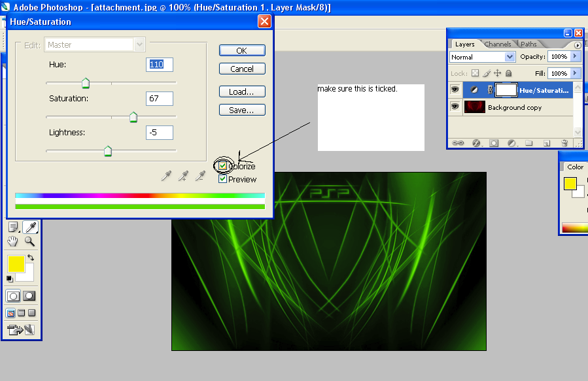Hide the Background copy layer

tap(455, 107)
